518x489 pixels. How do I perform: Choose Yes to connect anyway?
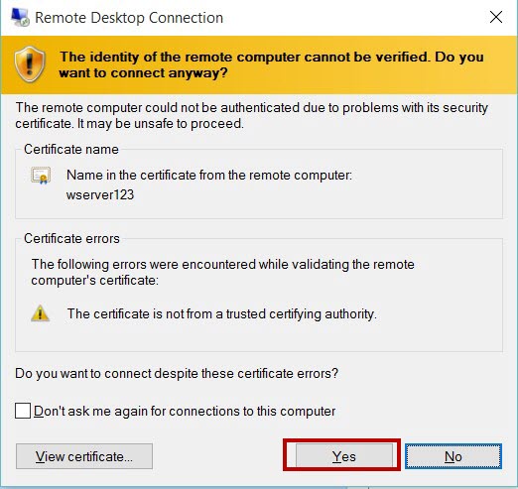(x=344, y=456)
